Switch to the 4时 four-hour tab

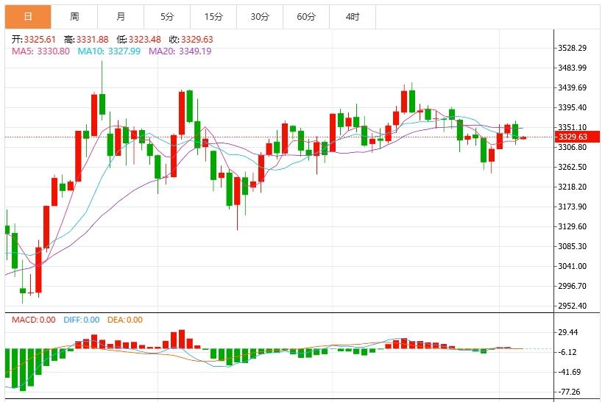[353, 16]
